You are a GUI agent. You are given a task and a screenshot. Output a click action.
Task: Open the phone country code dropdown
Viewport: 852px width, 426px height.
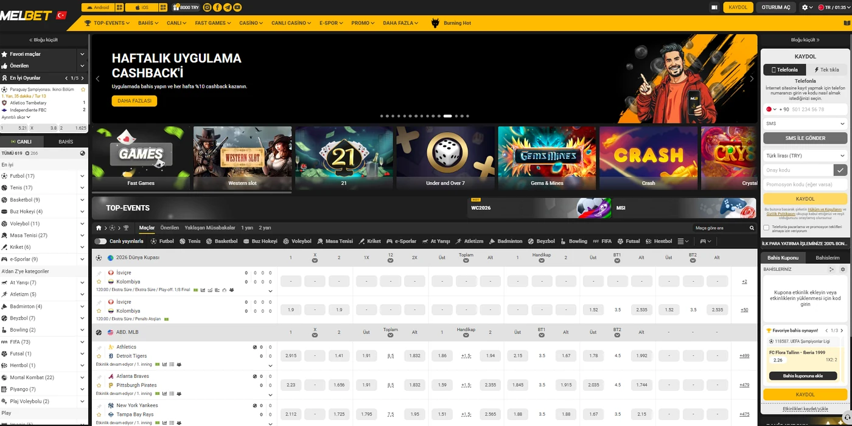(771, 110)
